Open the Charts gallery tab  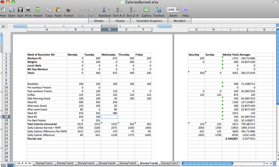point(120,21)
